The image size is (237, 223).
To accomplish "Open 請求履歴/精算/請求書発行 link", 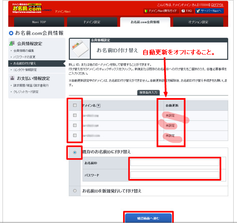I will pyautogui.click(x=31, y=86).
